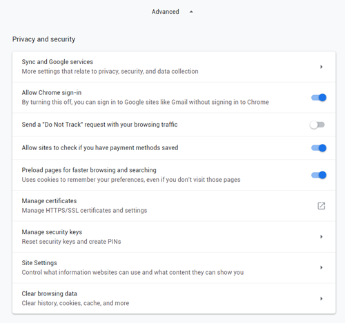Screen dimensions: 345x323
Task: Click the Do Not Track request text
Action: coord(99,125)
